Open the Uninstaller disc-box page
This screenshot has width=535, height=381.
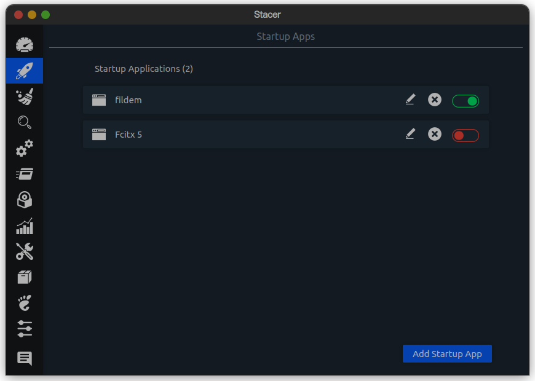coord(25,200)
